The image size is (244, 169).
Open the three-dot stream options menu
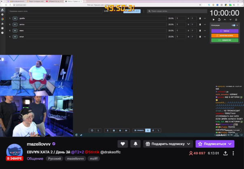click(233, 153)
